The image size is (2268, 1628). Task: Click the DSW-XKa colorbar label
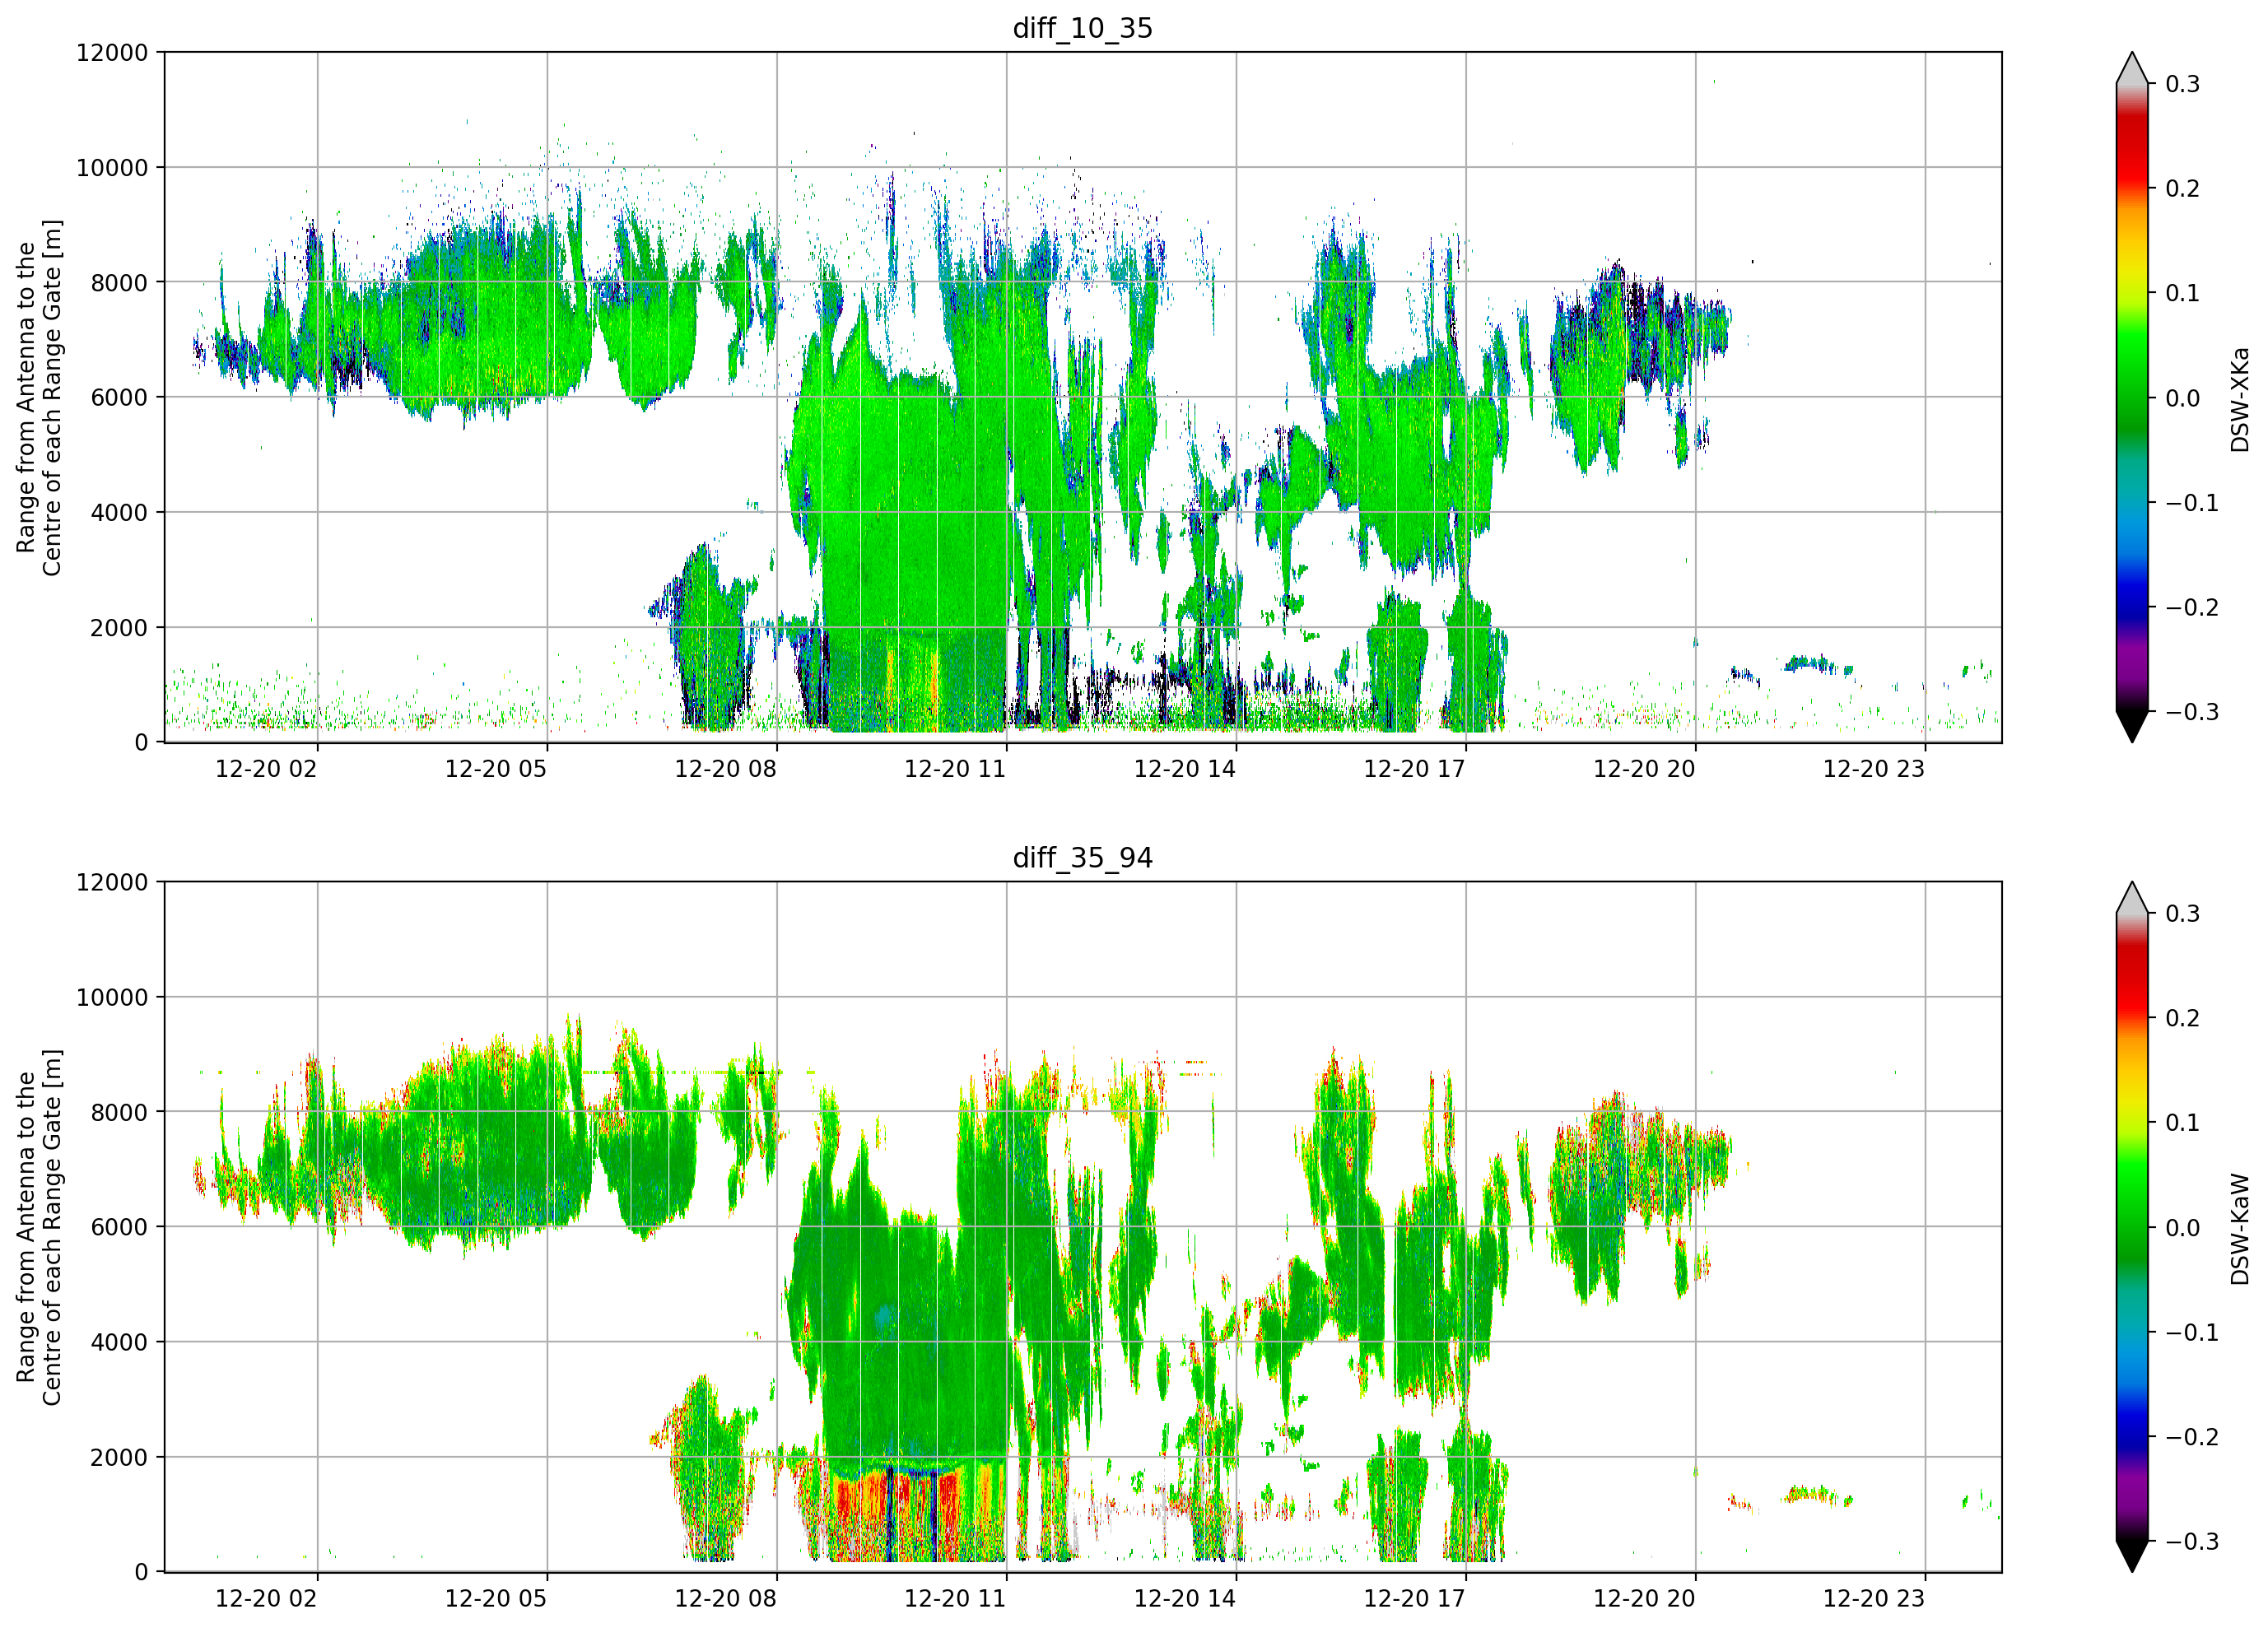coord(2240,399)
